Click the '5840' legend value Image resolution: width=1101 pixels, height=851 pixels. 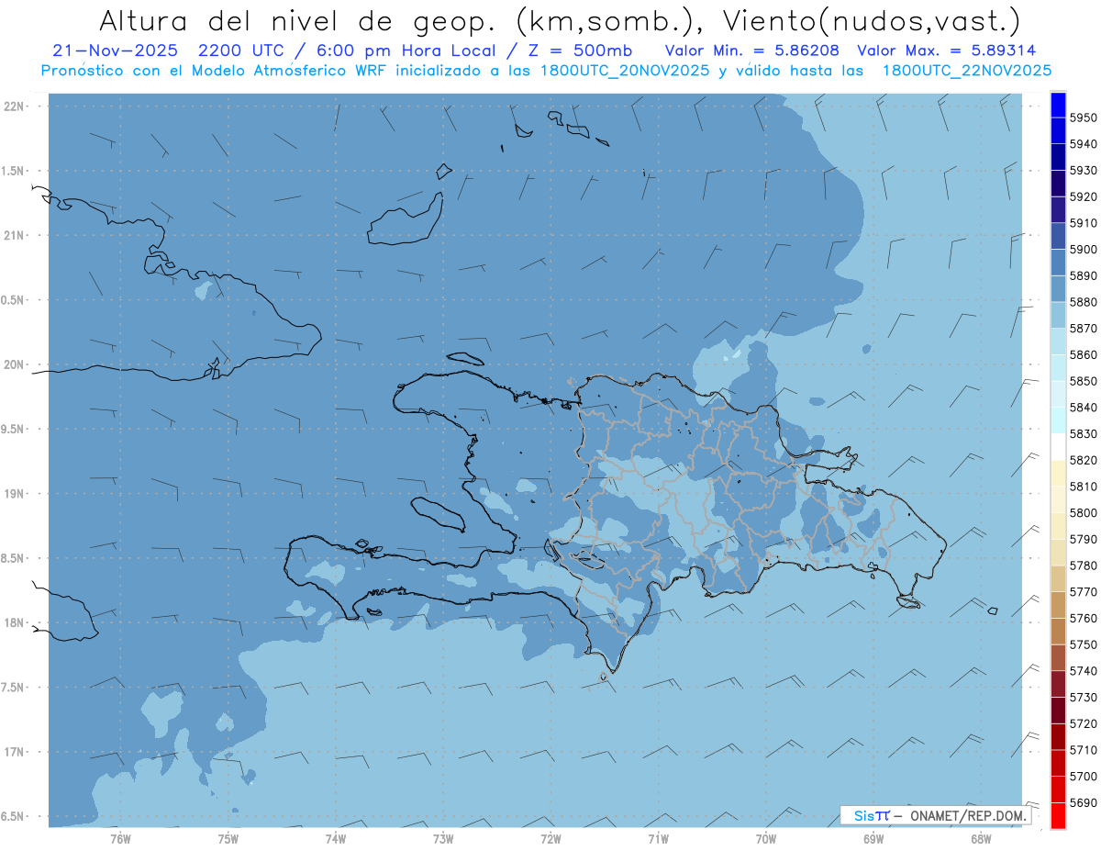coord(1083,408)
